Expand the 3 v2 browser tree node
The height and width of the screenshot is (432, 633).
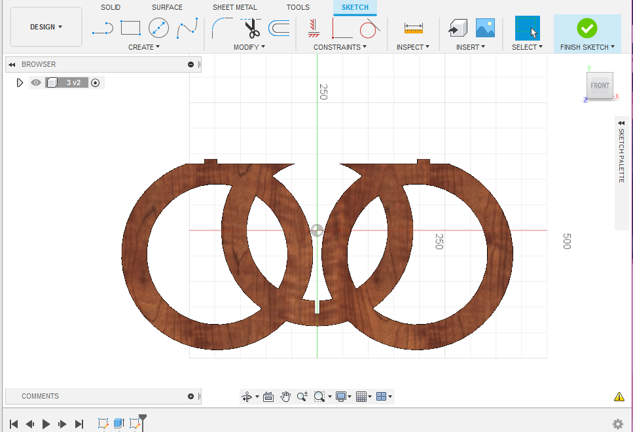(20, 82)
